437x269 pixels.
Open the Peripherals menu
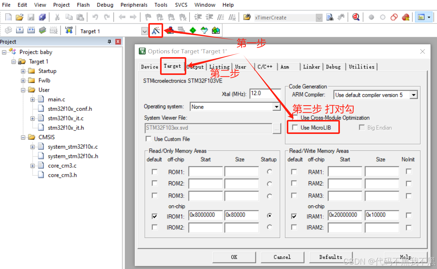pyautogui.click(x=134, y=5)
